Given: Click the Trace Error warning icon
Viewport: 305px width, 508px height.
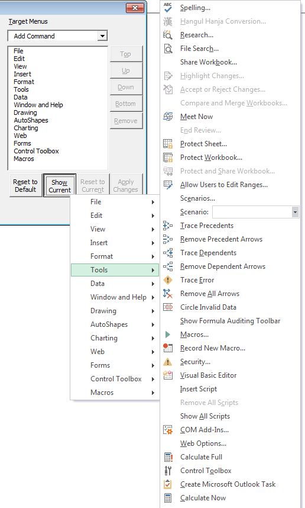Looking at the screenshot, I should (168, 279).
